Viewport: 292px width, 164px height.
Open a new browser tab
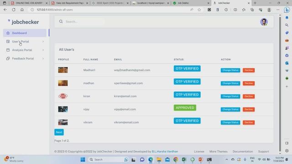[x=255, y=3]
